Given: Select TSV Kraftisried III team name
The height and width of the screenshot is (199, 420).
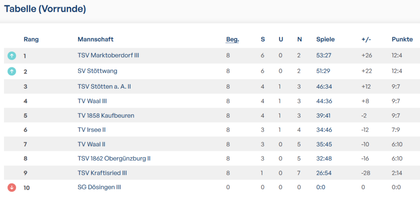Looking at the screenshot, I should [102, 173].
